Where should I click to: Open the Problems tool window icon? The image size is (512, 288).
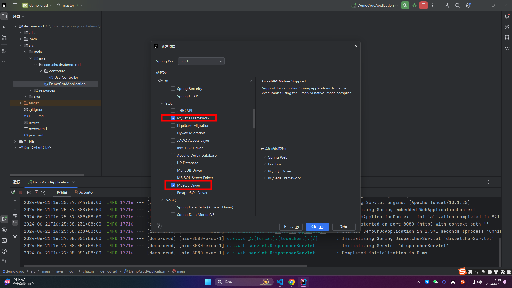point(4,251)
